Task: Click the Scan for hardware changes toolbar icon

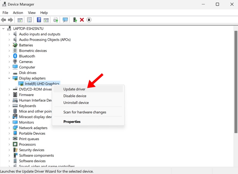Action: (x=65, y=20)
